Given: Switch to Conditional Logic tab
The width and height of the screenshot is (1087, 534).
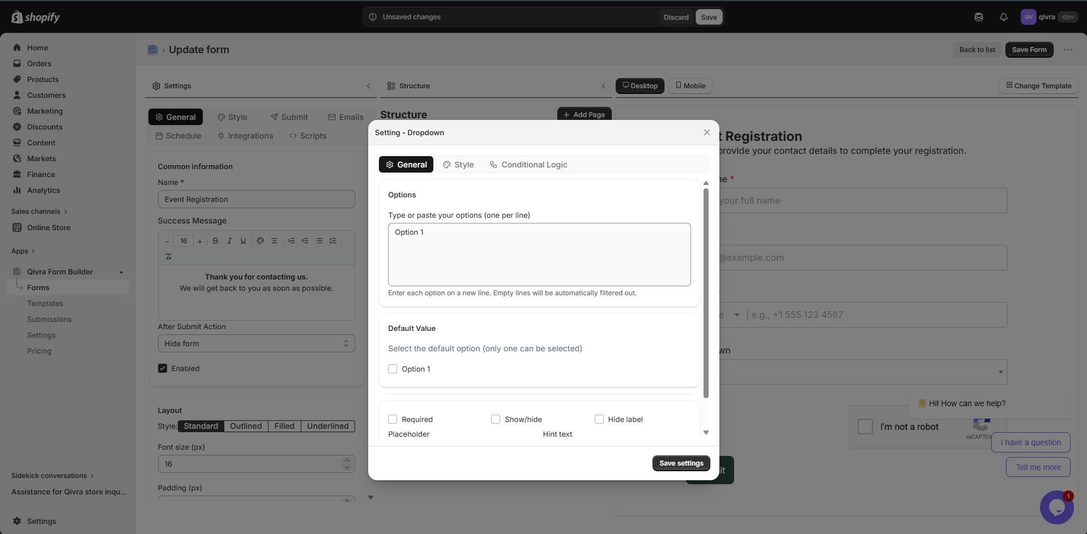Looking at the screenshot, I should point(528,165).
